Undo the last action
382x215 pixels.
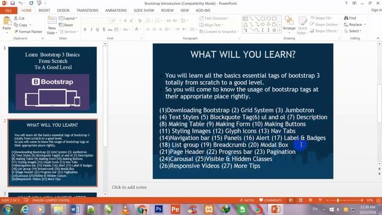[x=21, y=3]
